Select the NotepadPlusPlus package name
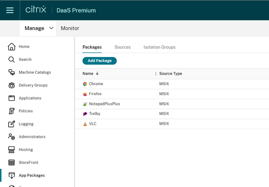Viewport: 269px width, 187px height. point(104,104)
